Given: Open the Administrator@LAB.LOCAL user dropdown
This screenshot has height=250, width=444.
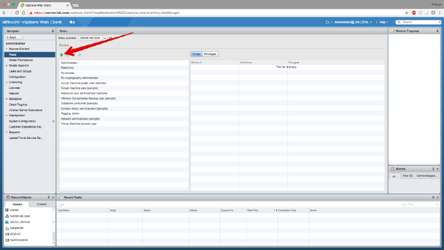Looking at the screenshot, I should tap(353, 22).
